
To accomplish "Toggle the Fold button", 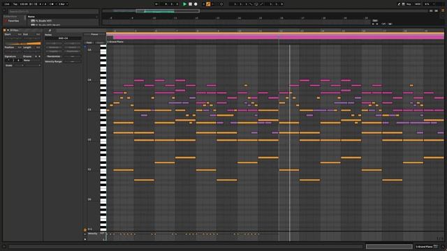I will (x=89, y=43).
